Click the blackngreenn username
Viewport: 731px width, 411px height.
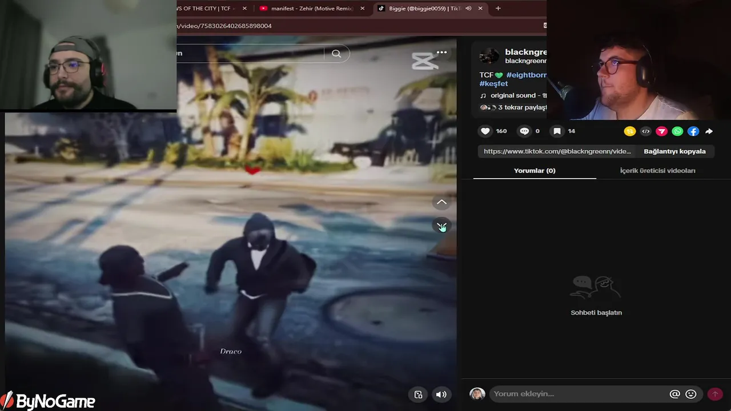[x=525, y=52]
